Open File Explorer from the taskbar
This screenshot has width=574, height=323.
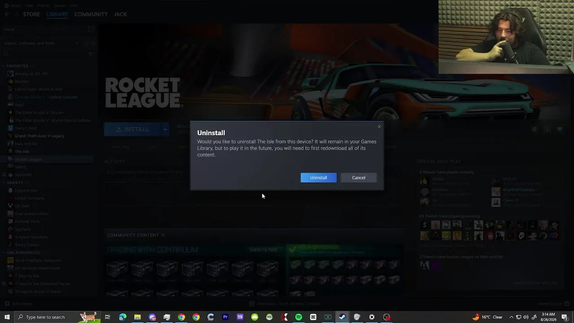pyautogui.click(x=137, y=317)
